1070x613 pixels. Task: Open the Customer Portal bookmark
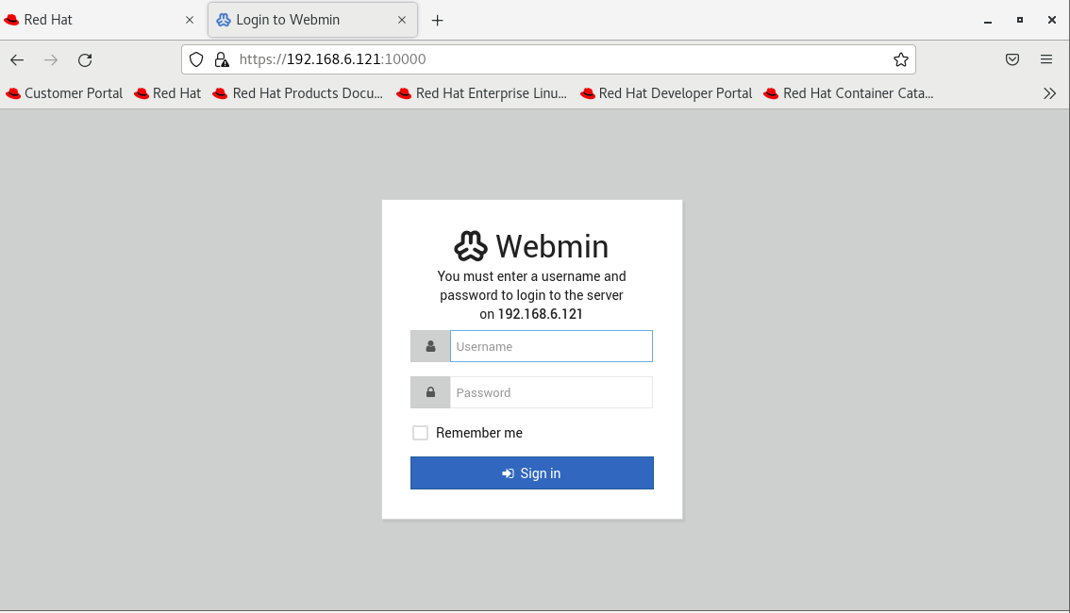click(64, 93)
